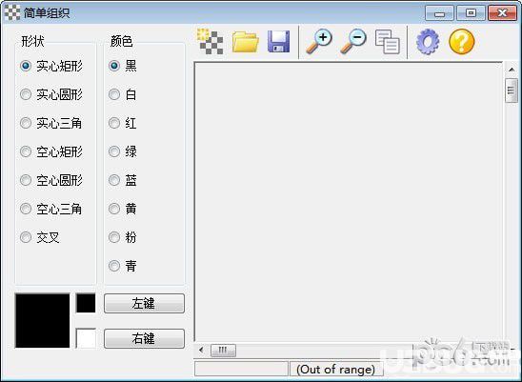The width and height of the screenshot is (522, 382).
Task: Select the 白 color option
Action: 123,94
